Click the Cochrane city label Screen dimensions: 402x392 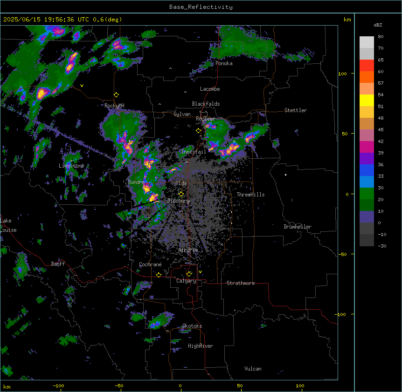pos(150,264)
